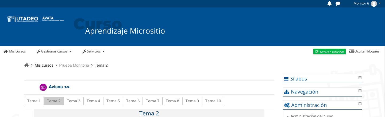Click the Navegación sitemap icon
Screen dimensions: 385x117
pos(287,92)
